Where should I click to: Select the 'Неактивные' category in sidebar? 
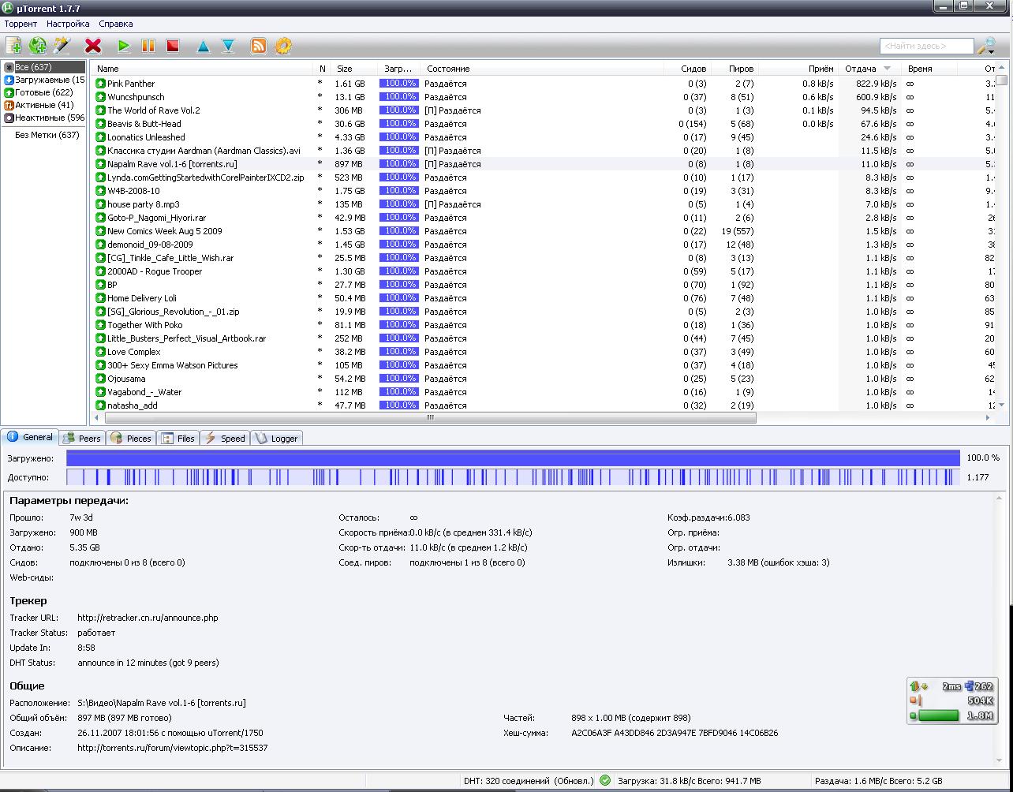[x=43, y=118]
